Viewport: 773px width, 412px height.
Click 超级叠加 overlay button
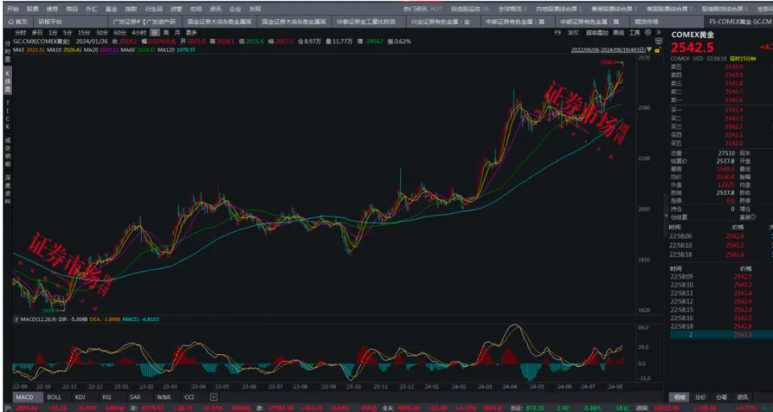tap(597, 33)
